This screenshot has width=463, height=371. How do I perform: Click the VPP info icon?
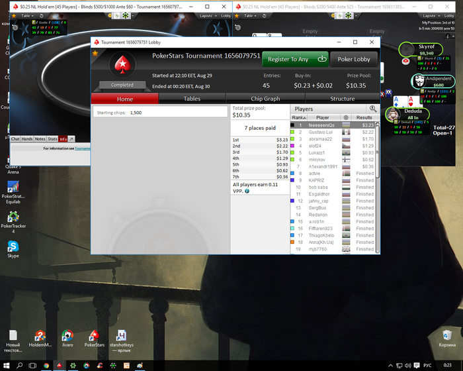(x=247, y=191)
